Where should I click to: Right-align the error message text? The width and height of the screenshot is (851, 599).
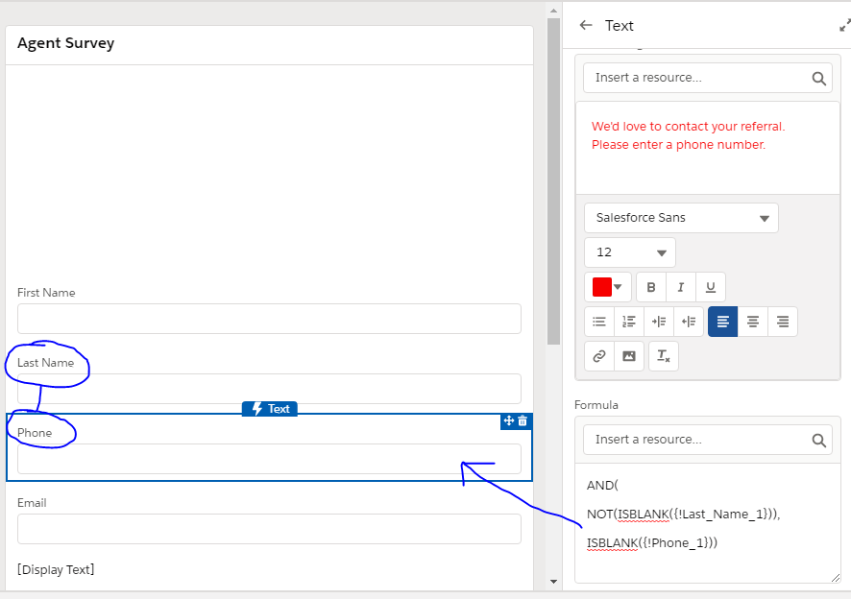(783, 322)
